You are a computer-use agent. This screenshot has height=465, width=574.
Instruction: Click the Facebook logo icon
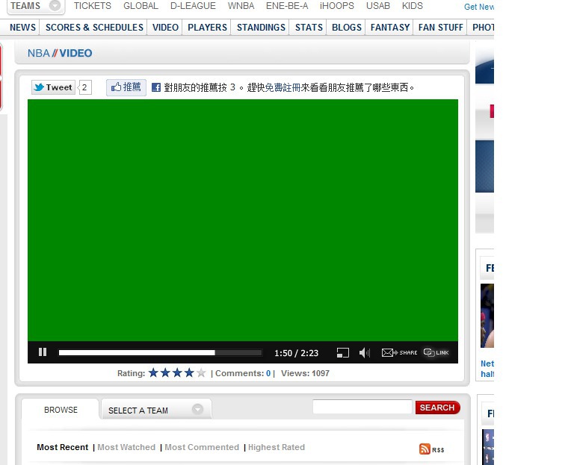[x=156, y=87]
